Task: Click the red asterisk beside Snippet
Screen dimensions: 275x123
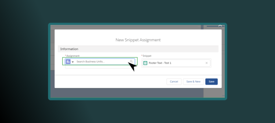Action: coord(142,56)
